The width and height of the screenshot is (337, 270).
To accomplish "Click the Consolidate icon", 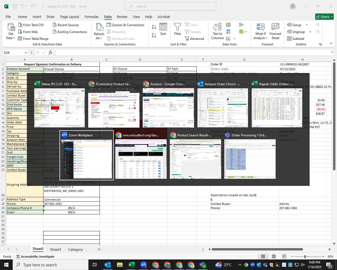I will [x=241, y=25].
